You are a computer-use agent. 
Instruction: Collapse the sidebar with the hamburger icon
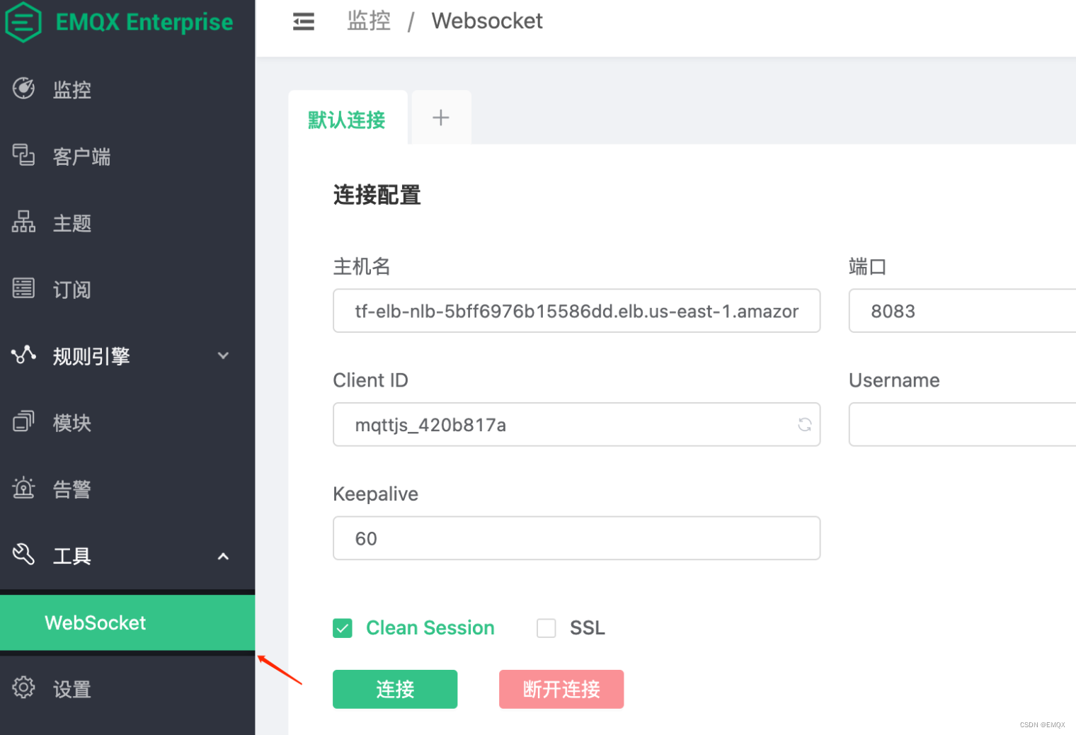click(304, 22)
